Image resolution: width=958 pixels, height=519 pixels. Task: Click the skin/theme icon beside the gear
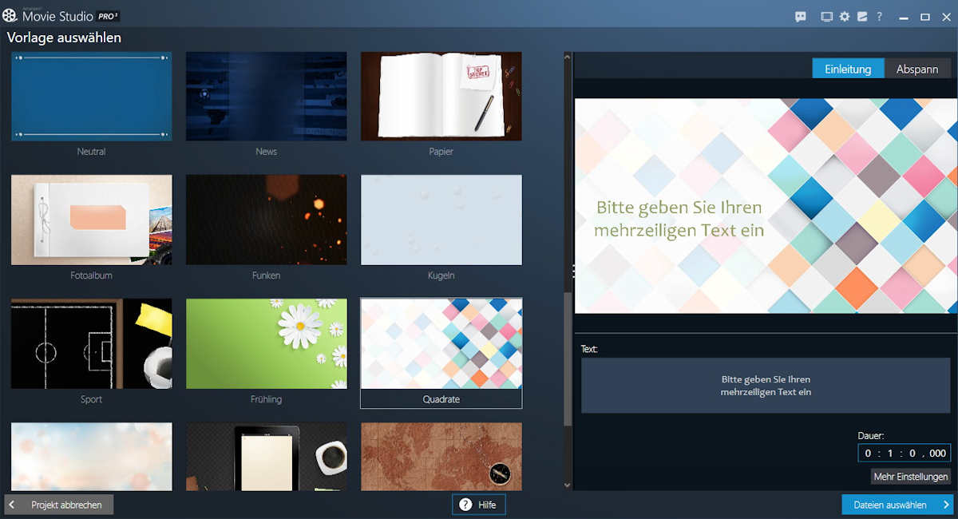pos(862,17)
